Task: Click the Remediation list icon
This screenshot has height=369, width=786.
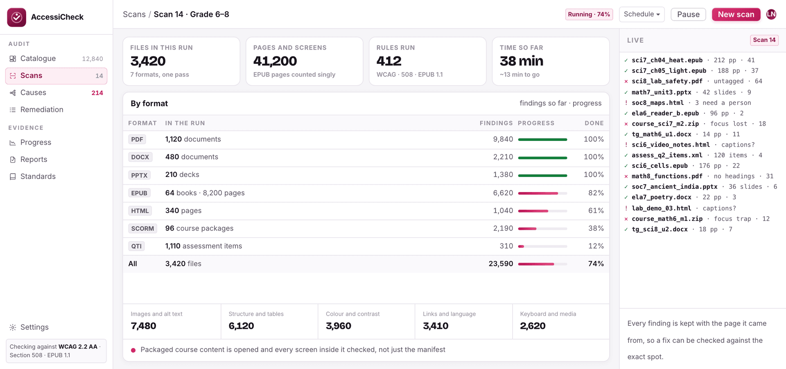Action: tap(13, 110)
